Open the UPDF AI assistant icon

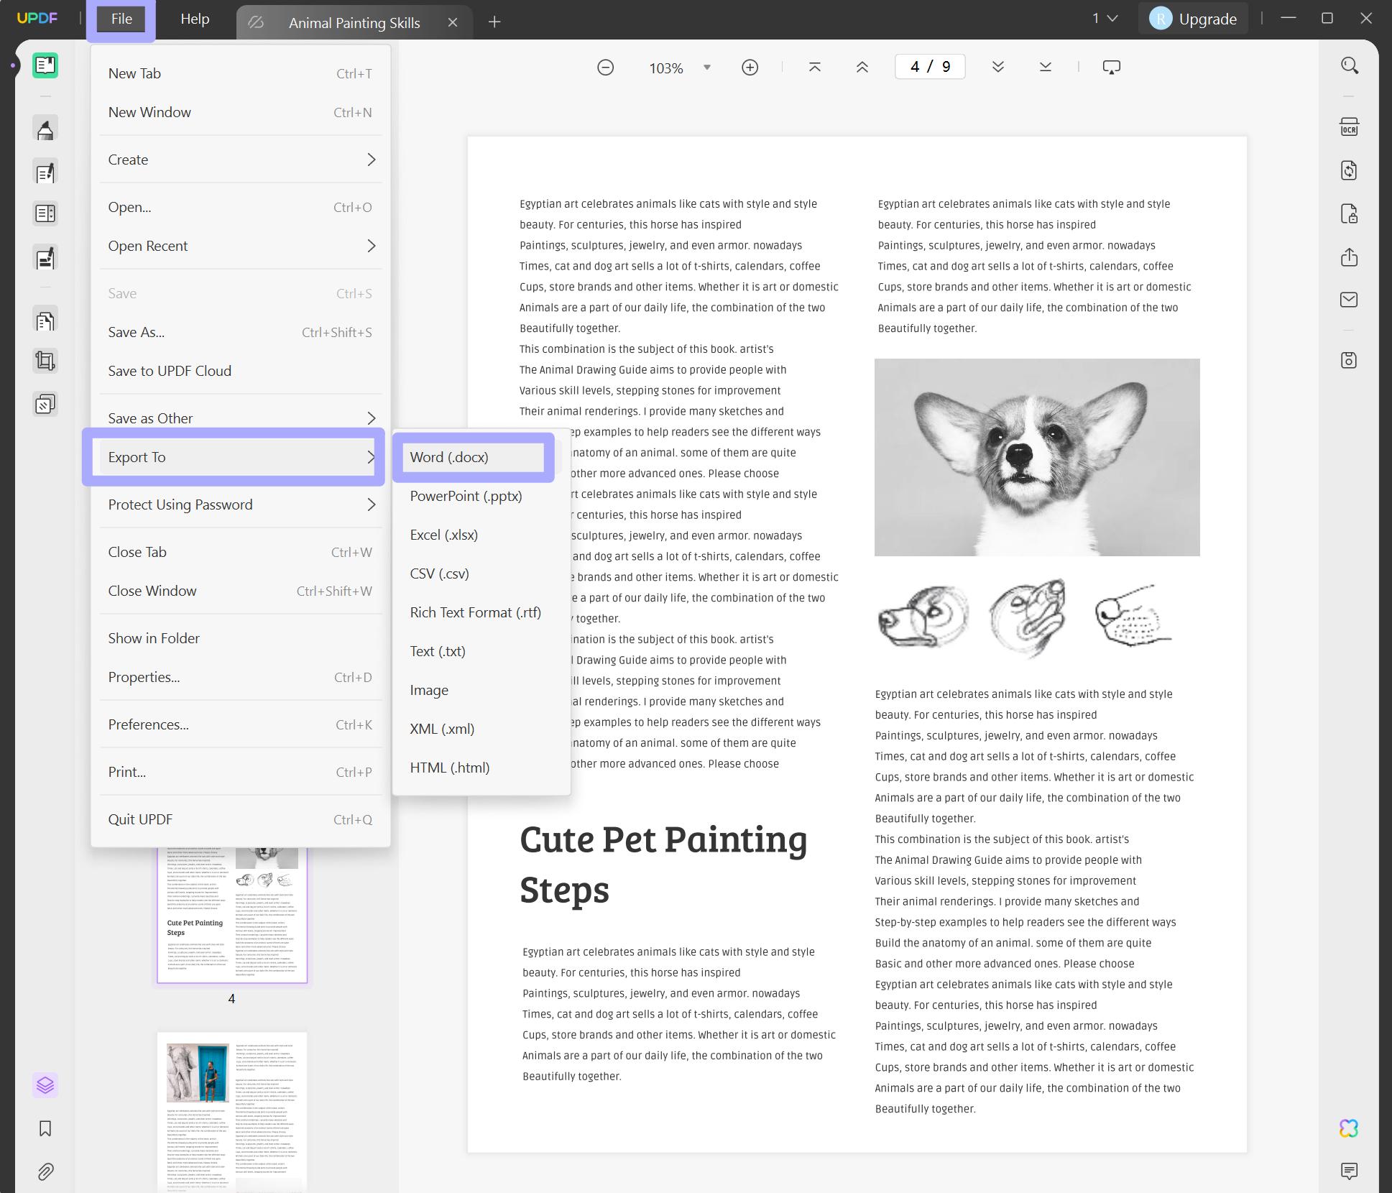coord(1349,1128)
